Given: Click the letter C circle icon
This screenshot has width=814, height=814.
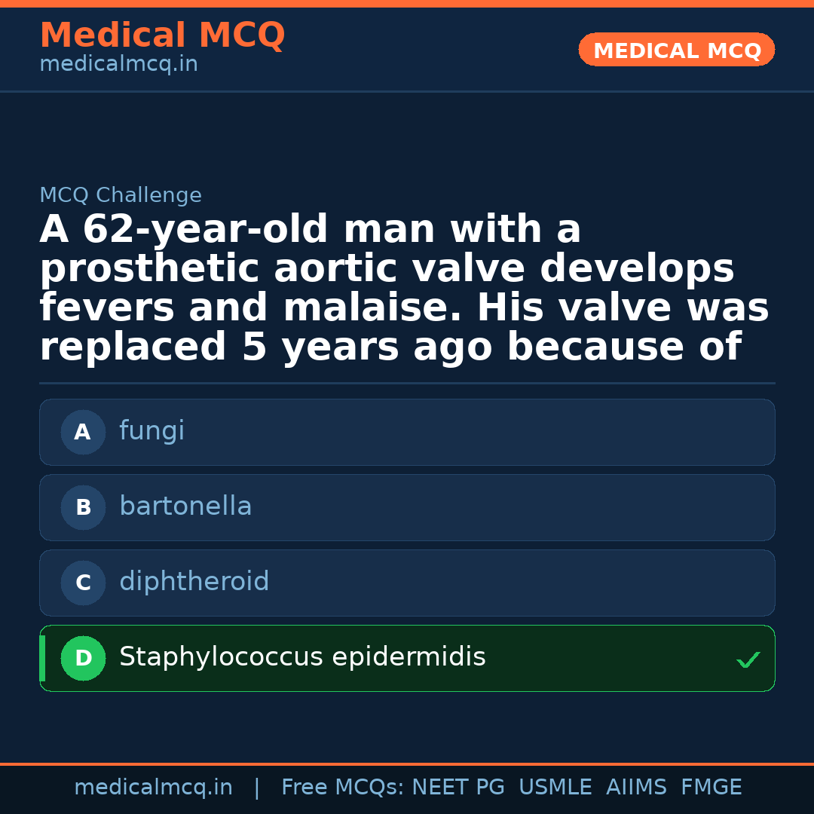Looking at the screenshot, I should click(x=83, y=583).
